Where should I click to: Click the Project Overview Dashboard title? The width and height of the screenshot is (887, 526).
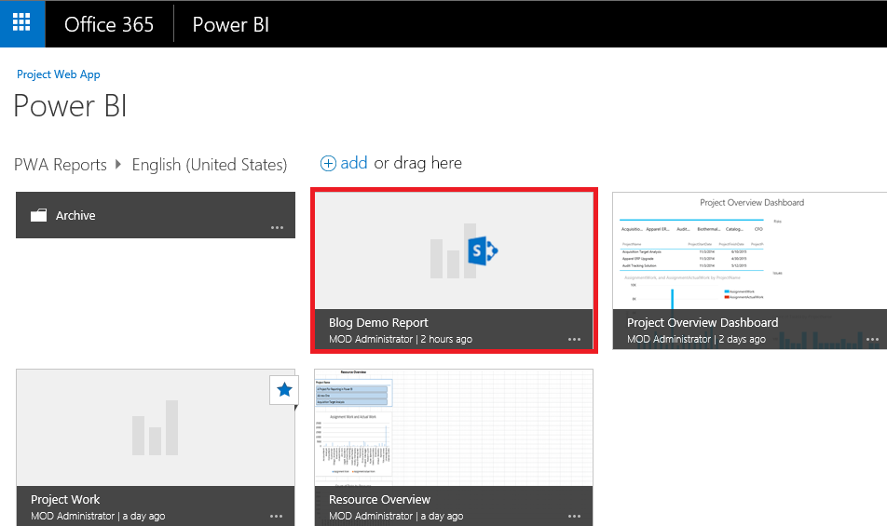click(x=703, y=323)
